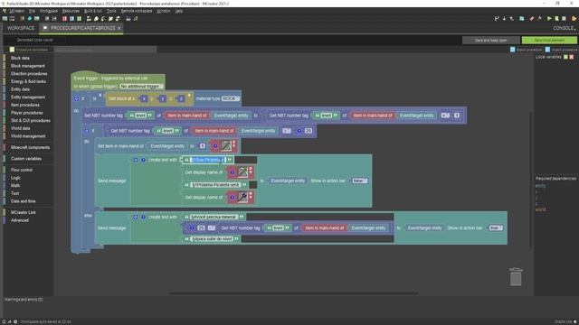The image size is (579, 325).
Task: Open the ROCK material type dropdown
Action: point(231,98)
